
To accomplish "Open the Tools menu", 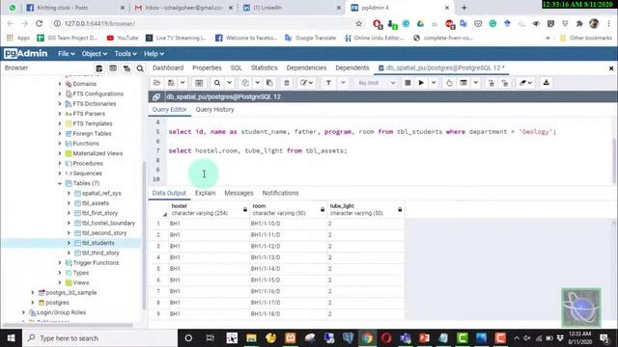I will 126,54.
